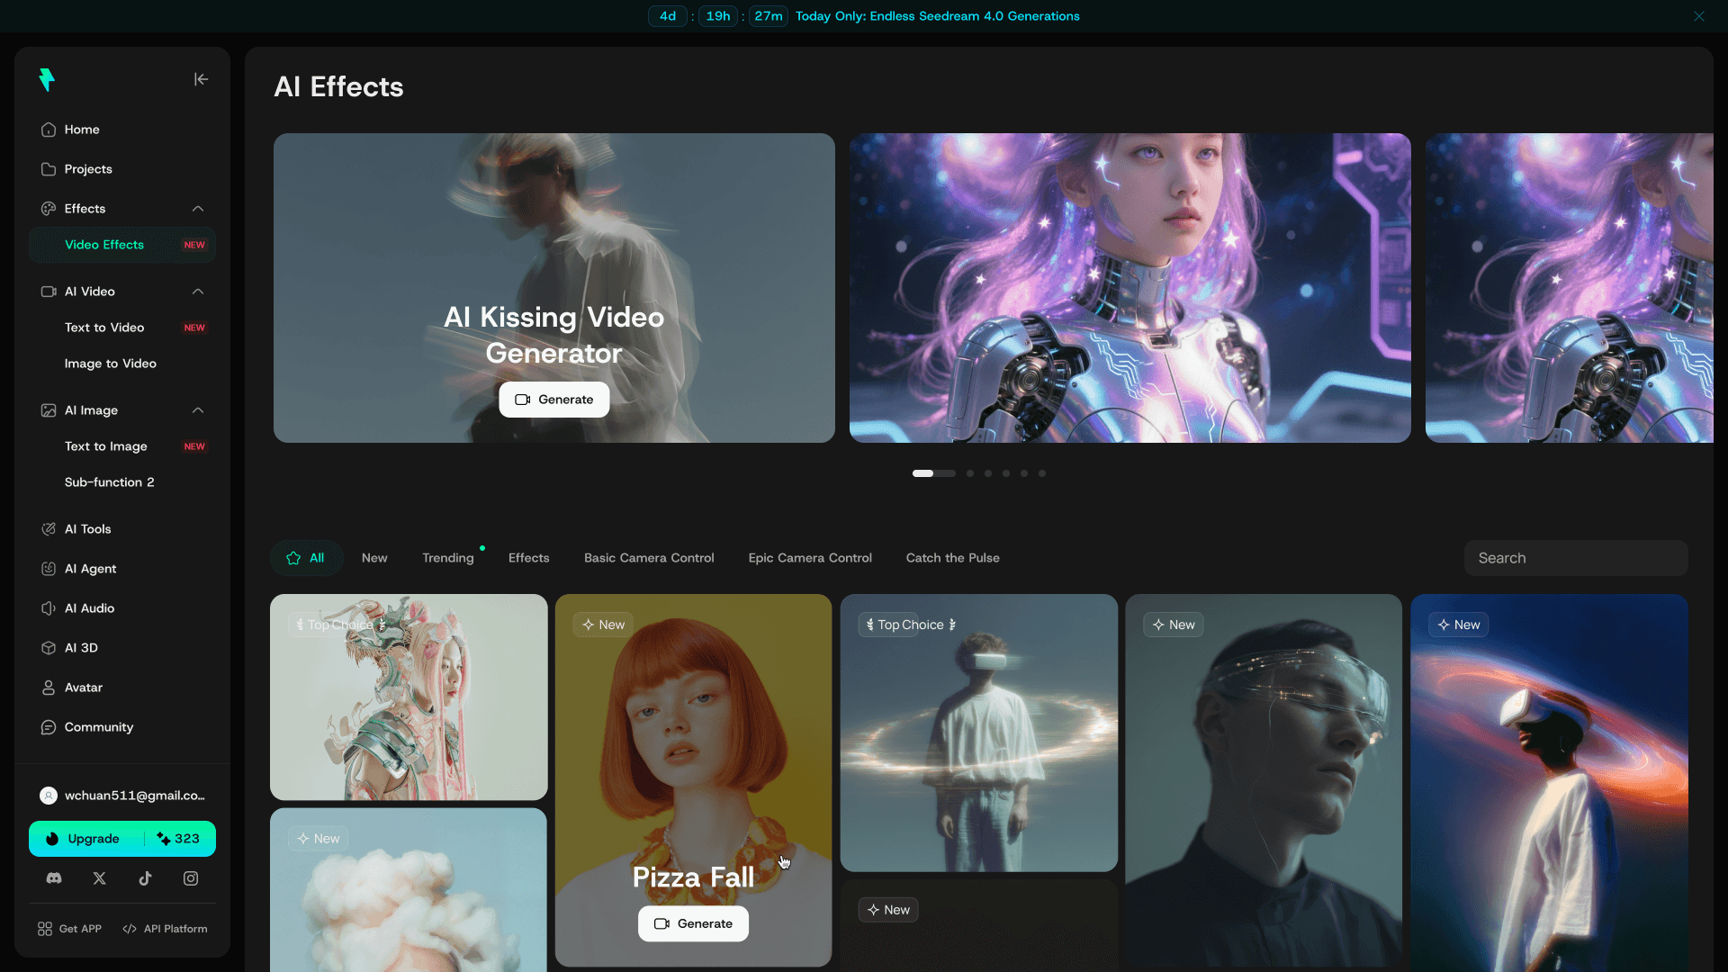1728x972 pixels.
Task: Click Generate on AI Kissing Video banner
Action: pyautogui.click(x=553, y=400)
